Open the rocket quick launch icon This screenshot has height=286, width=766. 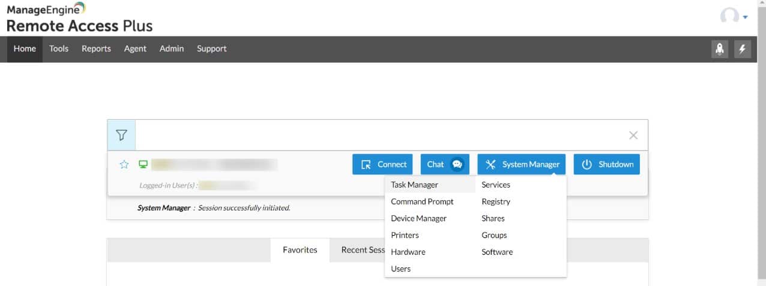720,49
